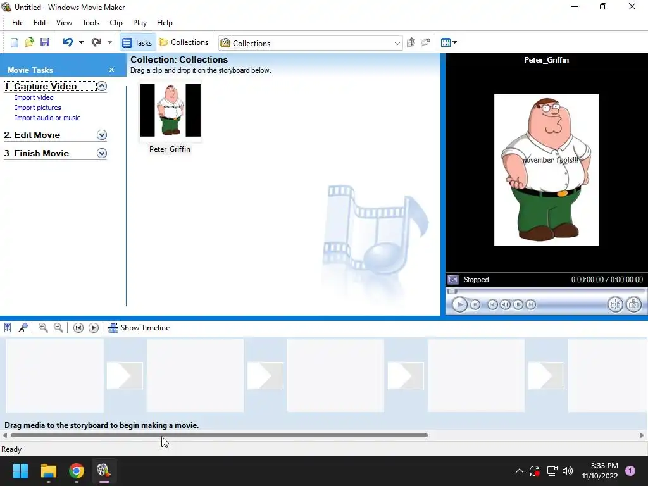Click the Zoom Timeline Out icon
648x486 pixels.
coord(59,328)
